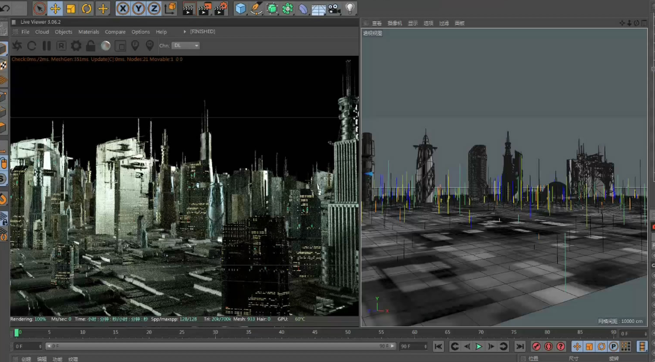Open Live Viewer settings gear
The image size is (655, 362).
point(76,46)
